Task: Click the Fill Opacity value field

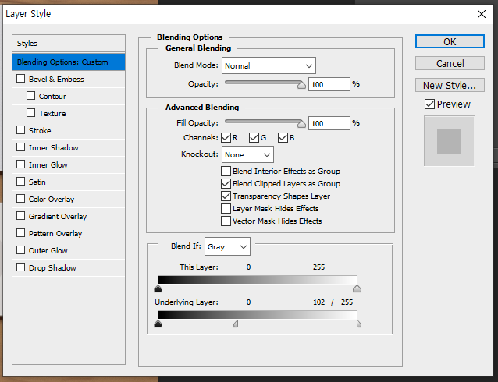Action: point(329,123)
